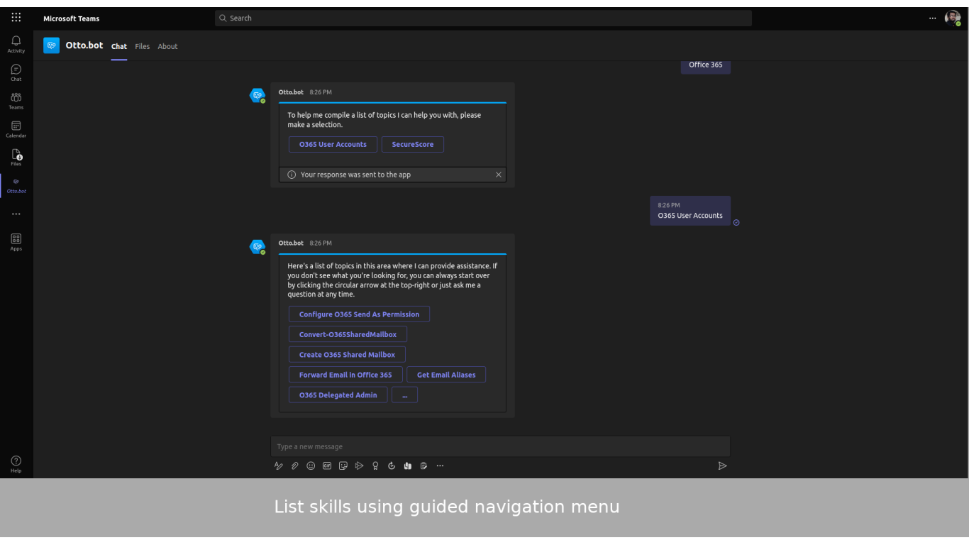The width and height of the screenshot is (969, 545).
Task: Click the Otto.bot header logo
Action: tap(52, 45)
